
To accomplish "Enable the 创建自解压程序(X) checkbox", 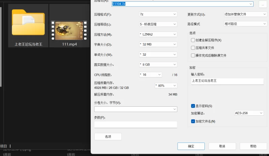I will pos(193,40).
